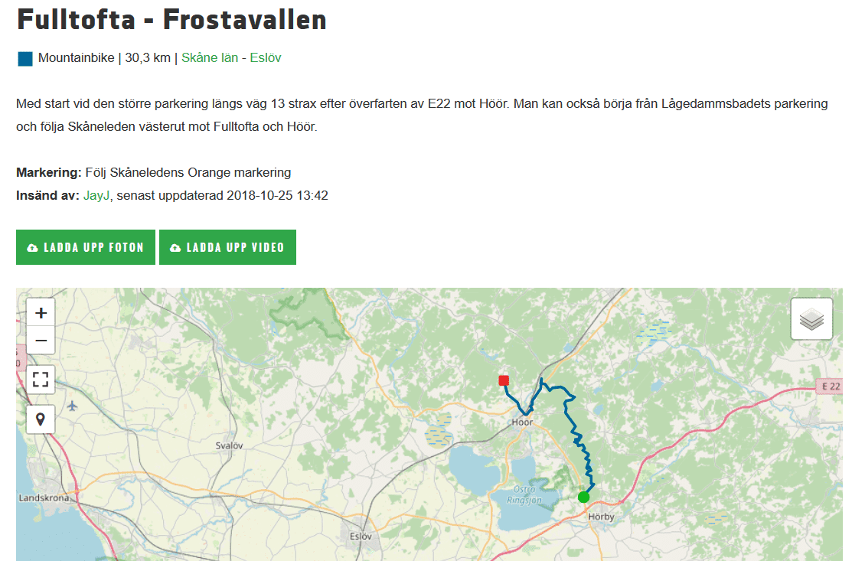Image resolution: width=852 pixels, height=561 pixels.
Task: Click the cloud upload icon for photos
Action: [x=33, y=248]
